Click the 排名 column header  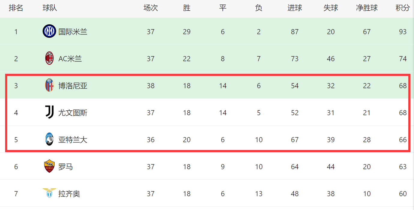click(16, 8)
